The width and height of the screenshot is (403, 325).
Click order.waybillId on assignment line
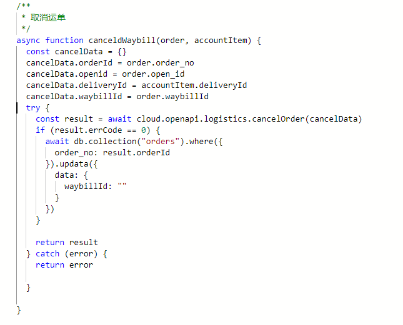coord(172,97)
